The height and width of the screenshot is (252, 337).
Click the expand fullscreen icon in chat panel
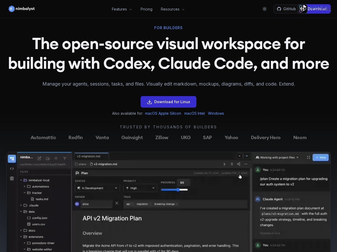coord(308,157)
